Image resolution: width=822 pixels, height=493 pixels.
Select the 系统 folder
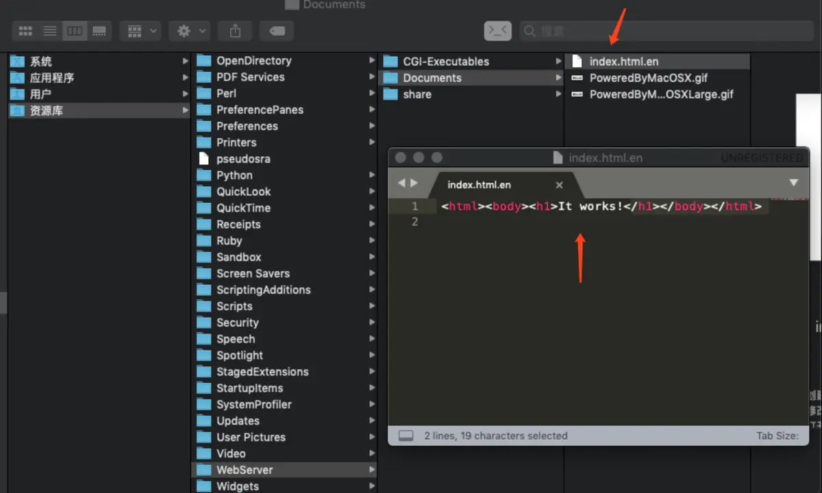[99, 62]
